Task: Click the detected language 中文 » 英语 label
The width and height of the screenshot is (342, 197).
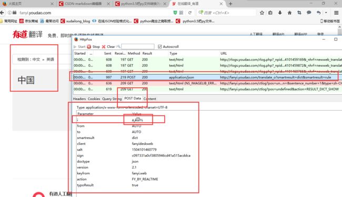Action: coord(36,60)
